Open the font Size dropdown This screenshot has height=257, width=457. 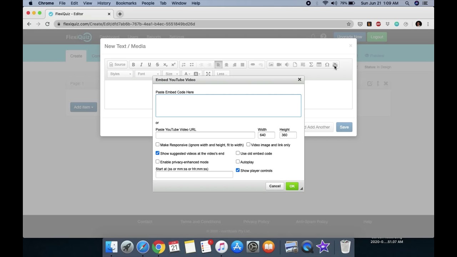(172, 74)
